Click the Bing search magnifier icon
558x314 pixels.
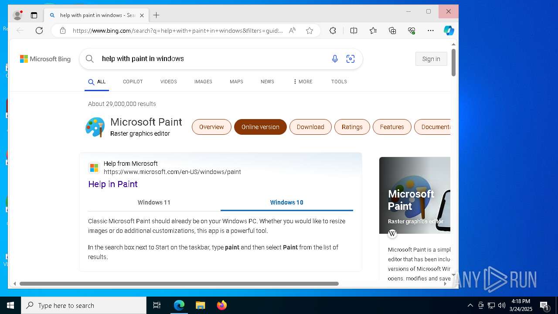(x=90, y=59)
